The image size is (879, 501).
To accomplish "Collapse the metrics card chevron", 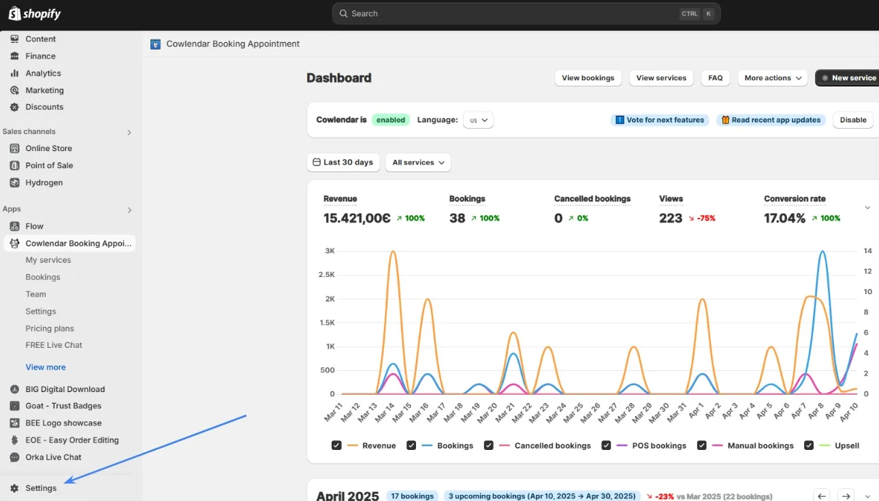I will [867, 208].
